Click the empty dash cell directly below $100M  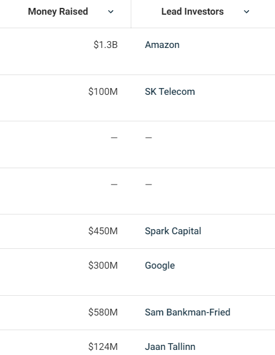(114, 138)
